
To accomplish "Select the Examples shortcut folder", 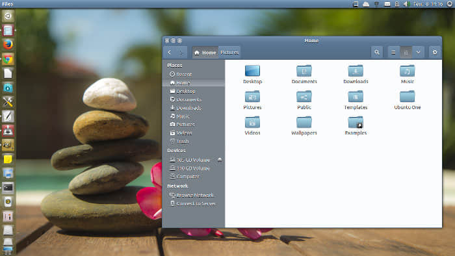I will [356, 125].
